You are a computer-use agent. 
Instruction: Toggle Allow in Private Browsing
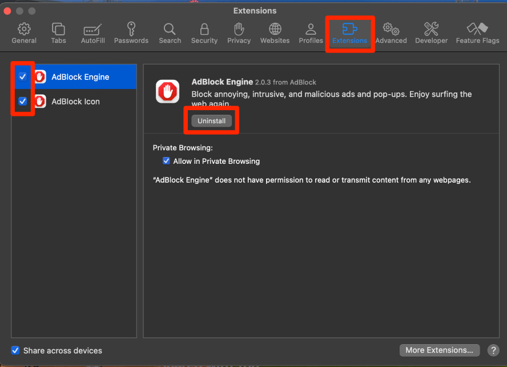[x=167, y=161]
